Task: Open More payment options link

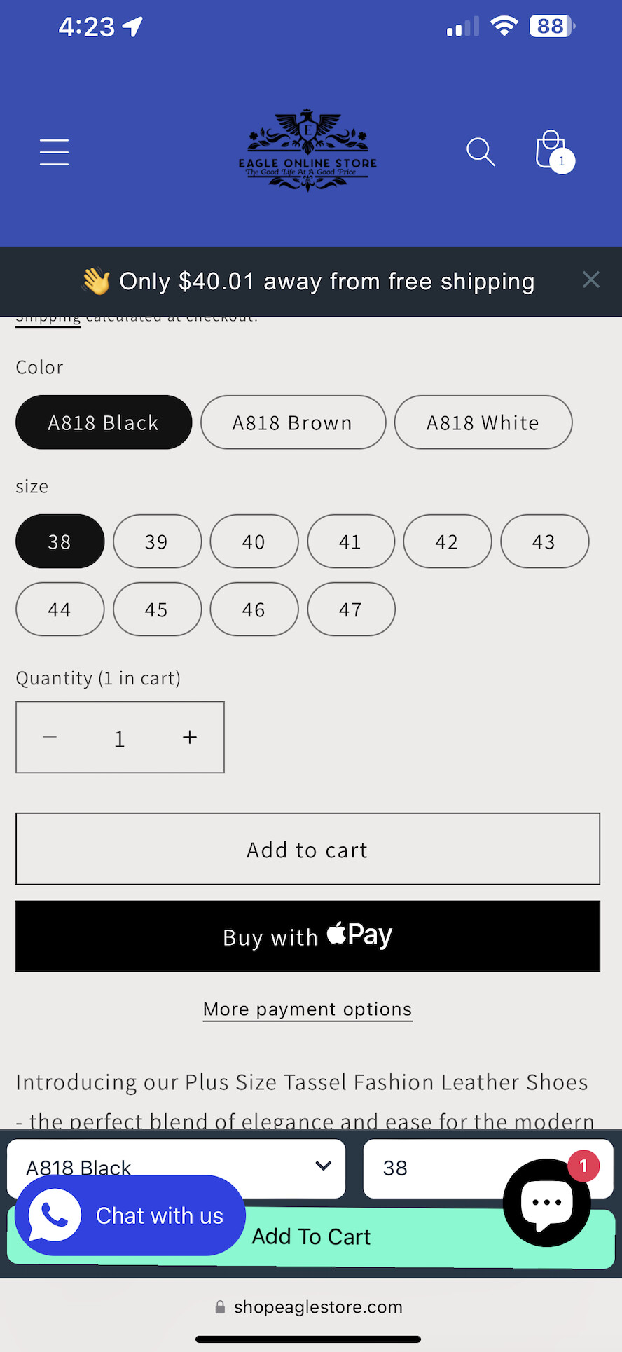Action: pos(307,1009)
